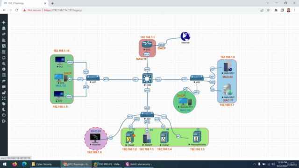Bookmark this page with the star icon
Viewport: 299px width, 168px height.
(x=268, y=10)
